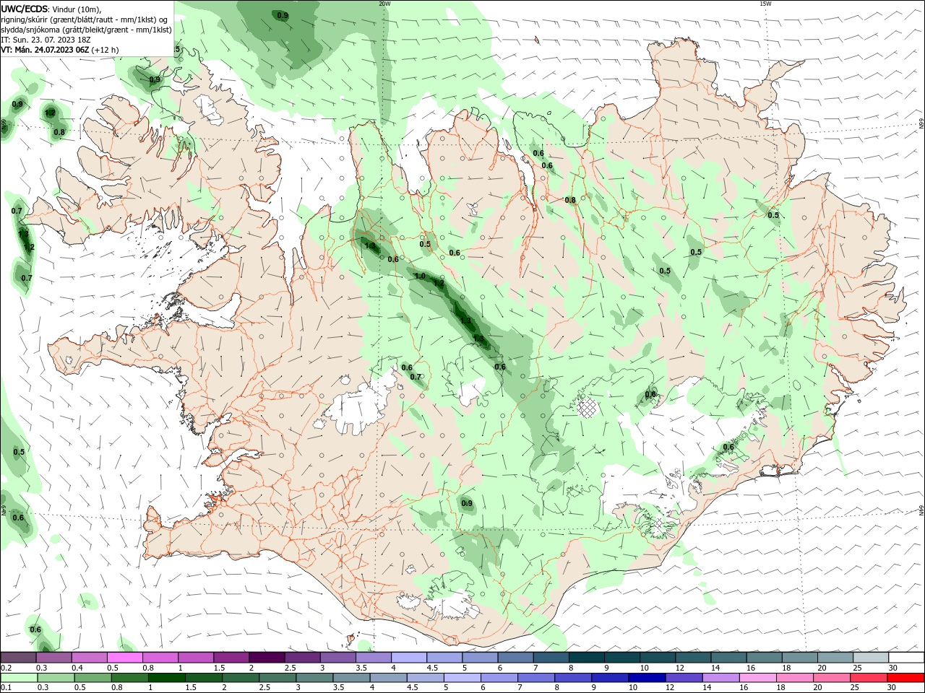Select the grey 20 sleet/snow swatch
The image size is (925, 693).
tap(835, 658)
